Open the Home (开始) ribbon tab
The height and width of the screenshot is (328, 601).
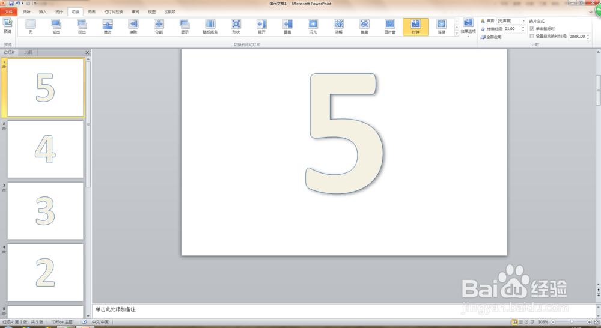coord(26,11)
